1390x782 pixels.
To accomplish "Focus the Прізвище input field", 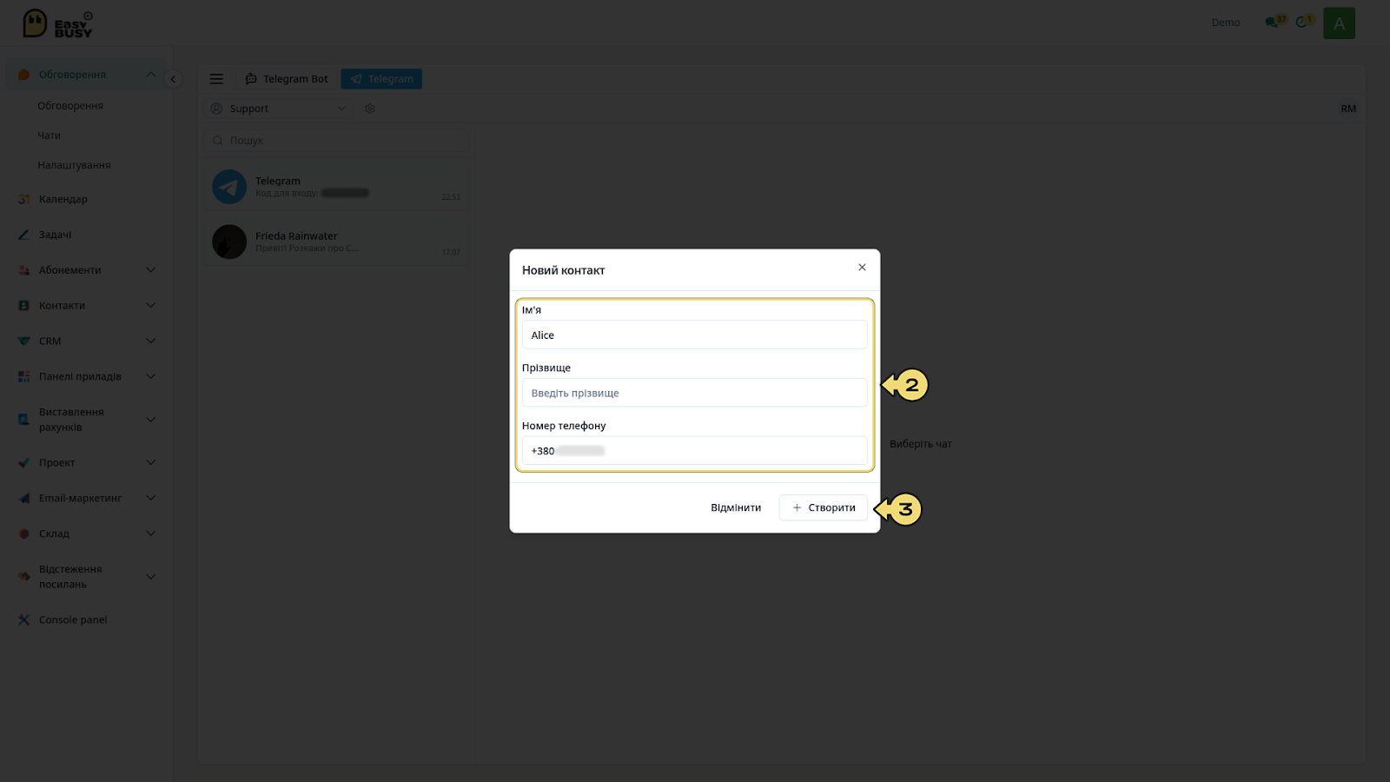I will tap(694, 393).
